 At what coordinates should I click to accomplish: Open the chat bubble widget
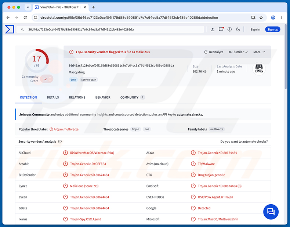pos(271,212)
